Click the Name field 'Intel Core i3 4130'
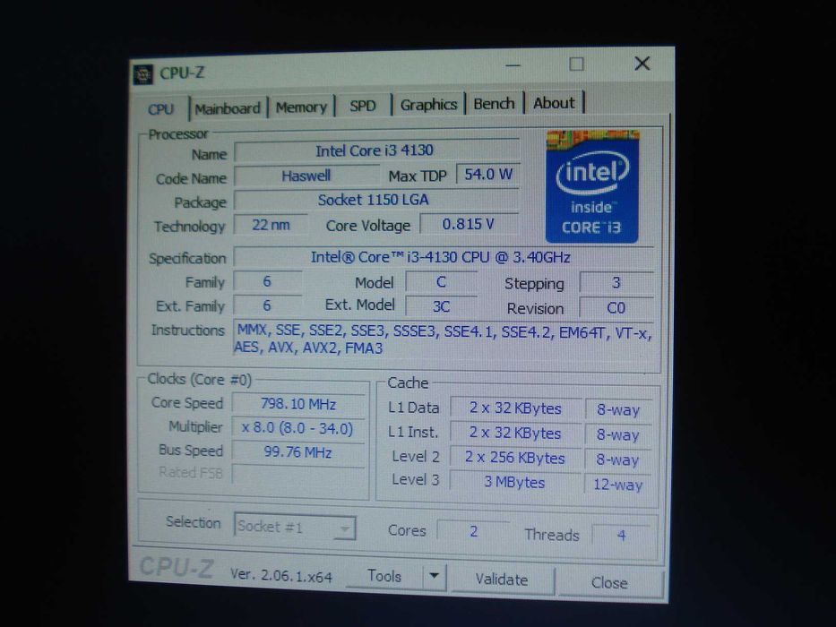 tap(376, 150)
